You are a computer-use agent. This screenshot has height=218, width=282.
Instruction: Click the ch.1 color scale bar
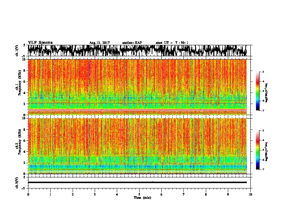coord(258,91)
